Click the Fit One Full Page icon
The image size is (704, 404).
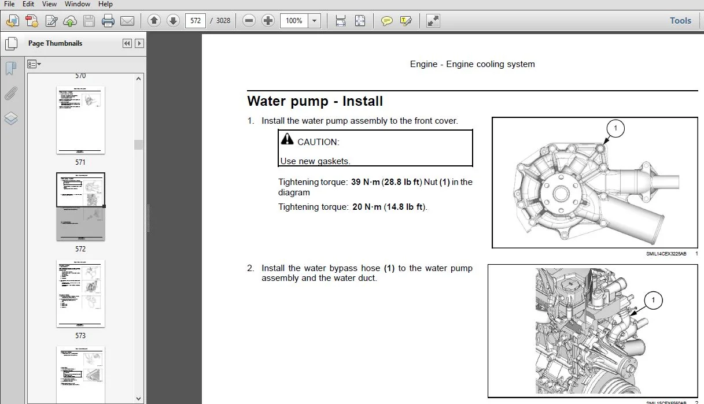tap(360, 21)
